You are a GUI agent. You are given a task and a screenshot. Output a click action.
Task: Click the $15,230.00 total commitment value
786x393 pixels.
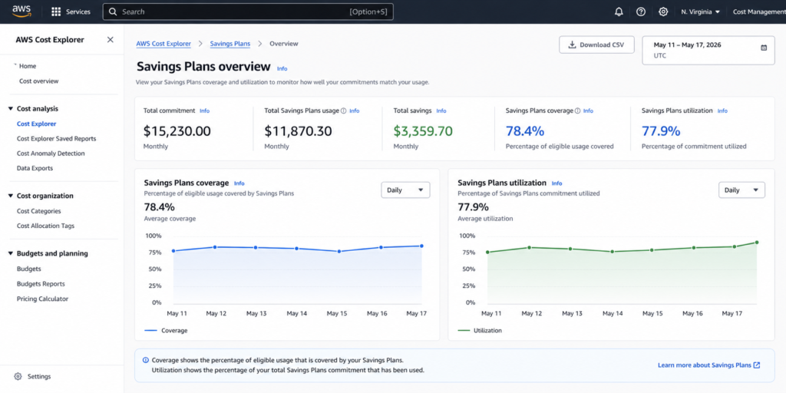[177, 131]
